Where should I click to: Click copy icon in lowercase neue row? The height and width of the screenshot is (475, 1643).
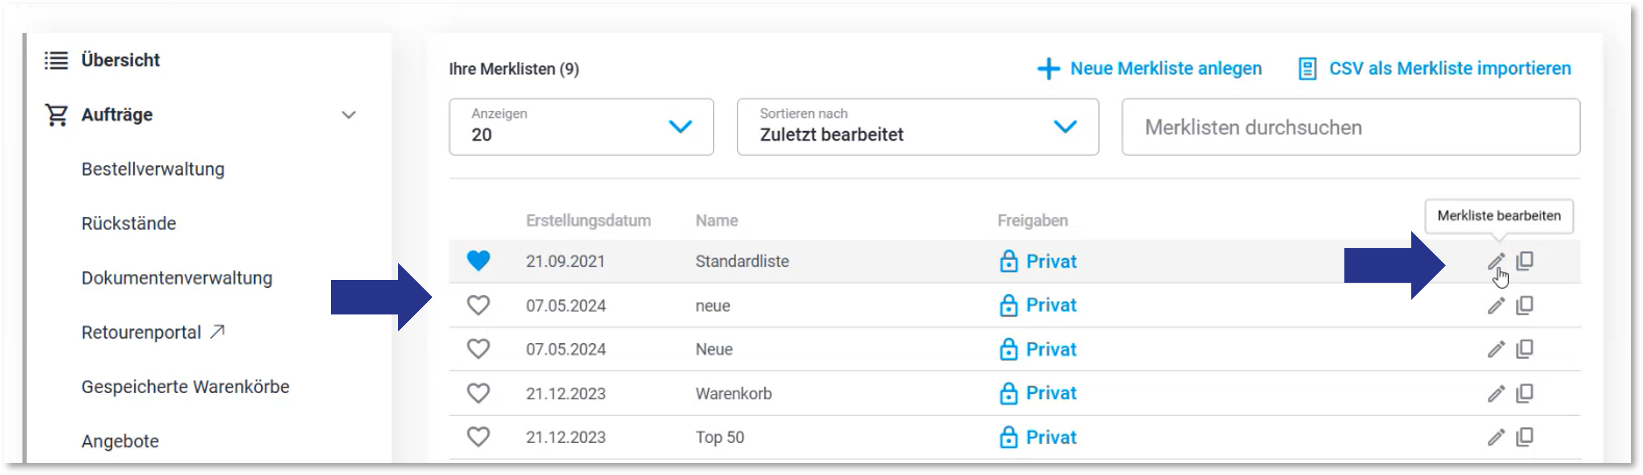1525,306
